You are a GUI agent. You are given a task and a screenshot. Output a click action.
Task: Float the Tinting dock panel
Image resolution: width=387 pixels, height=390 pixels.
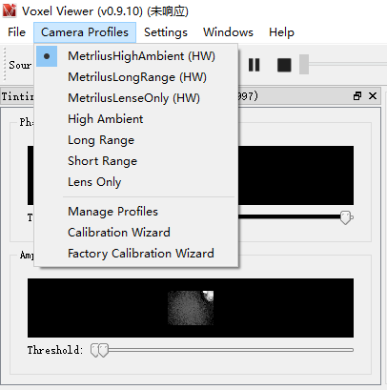[357, 96]
